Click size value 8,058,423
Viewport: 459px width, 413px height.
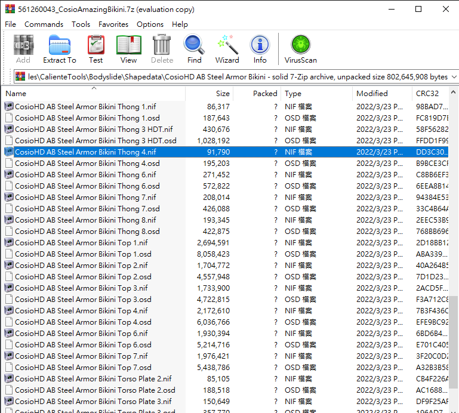(x=213, y=254)
